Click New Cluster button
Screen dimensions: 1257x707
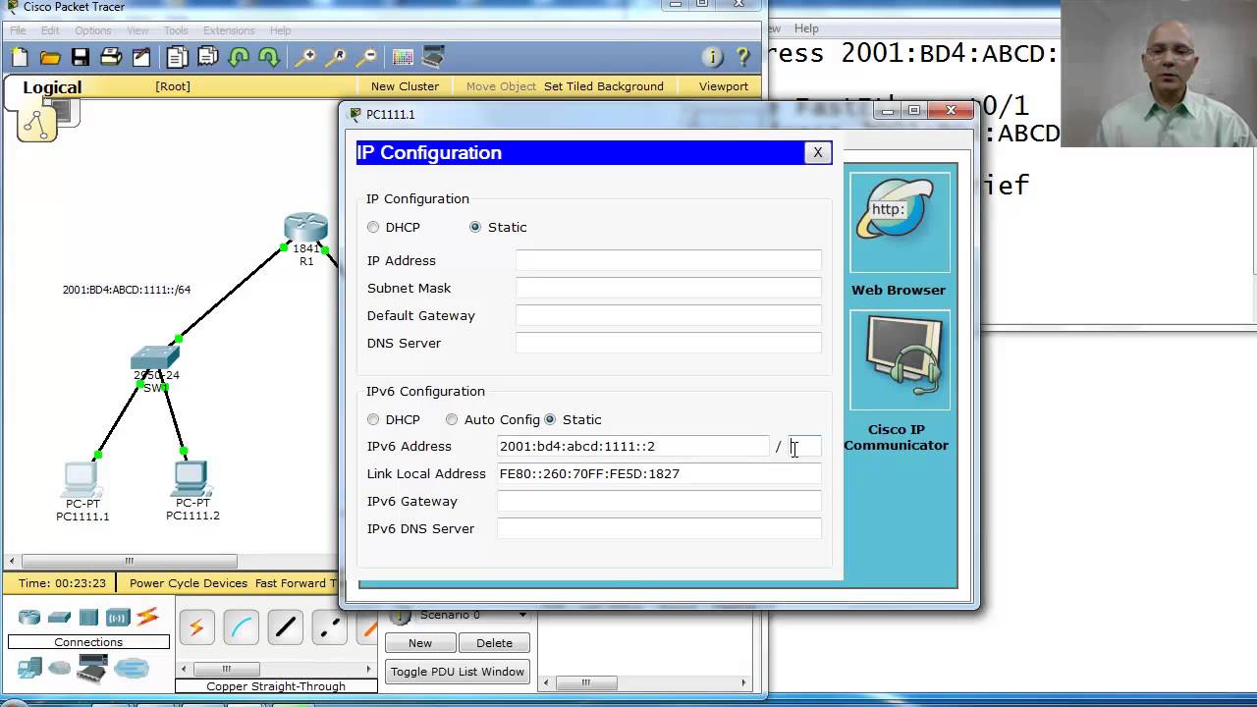[x=405, y=86]
